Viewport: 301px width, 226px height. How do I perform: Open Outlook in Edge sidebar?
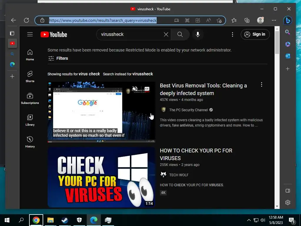point(287,56)
